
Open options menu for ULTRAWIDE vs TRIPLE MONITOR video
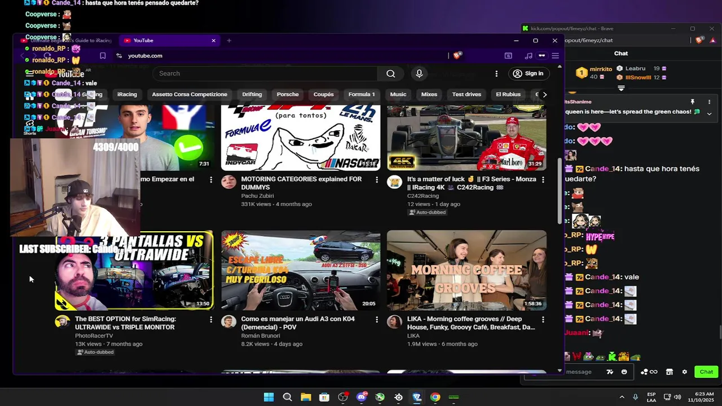211,319
